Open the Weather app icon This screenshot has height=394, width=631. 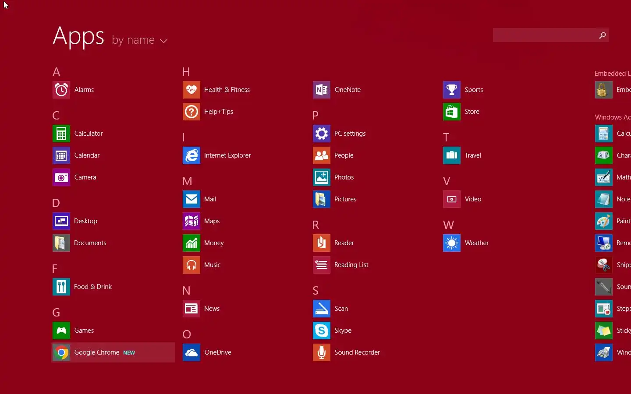[x=452, y=243]
